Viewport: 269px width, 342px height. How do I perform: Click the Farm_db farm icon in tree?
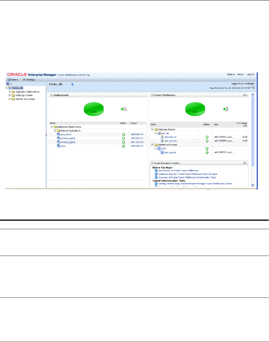point(10,88)
